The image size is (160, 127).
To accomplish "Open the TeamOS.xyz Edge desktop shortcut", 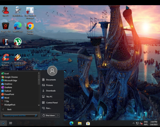I will coord(18,27).
